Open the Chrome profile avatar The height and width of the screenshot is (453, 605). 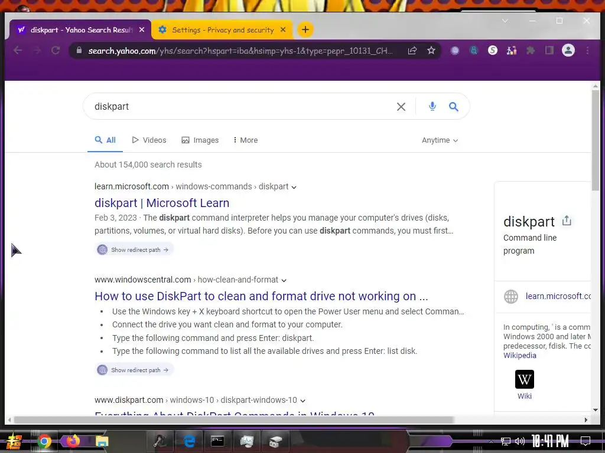click(x=568, y=51)
